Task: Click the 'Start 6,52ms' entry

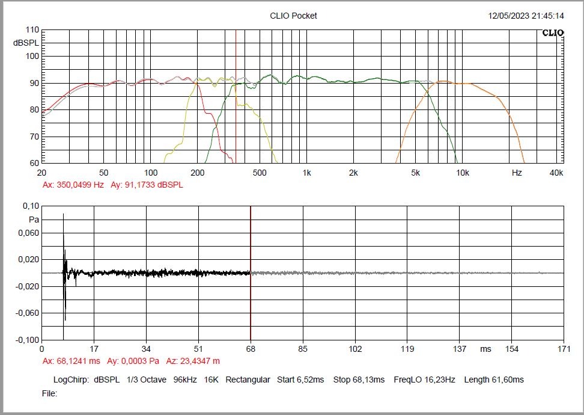Action: coord(300,380)
